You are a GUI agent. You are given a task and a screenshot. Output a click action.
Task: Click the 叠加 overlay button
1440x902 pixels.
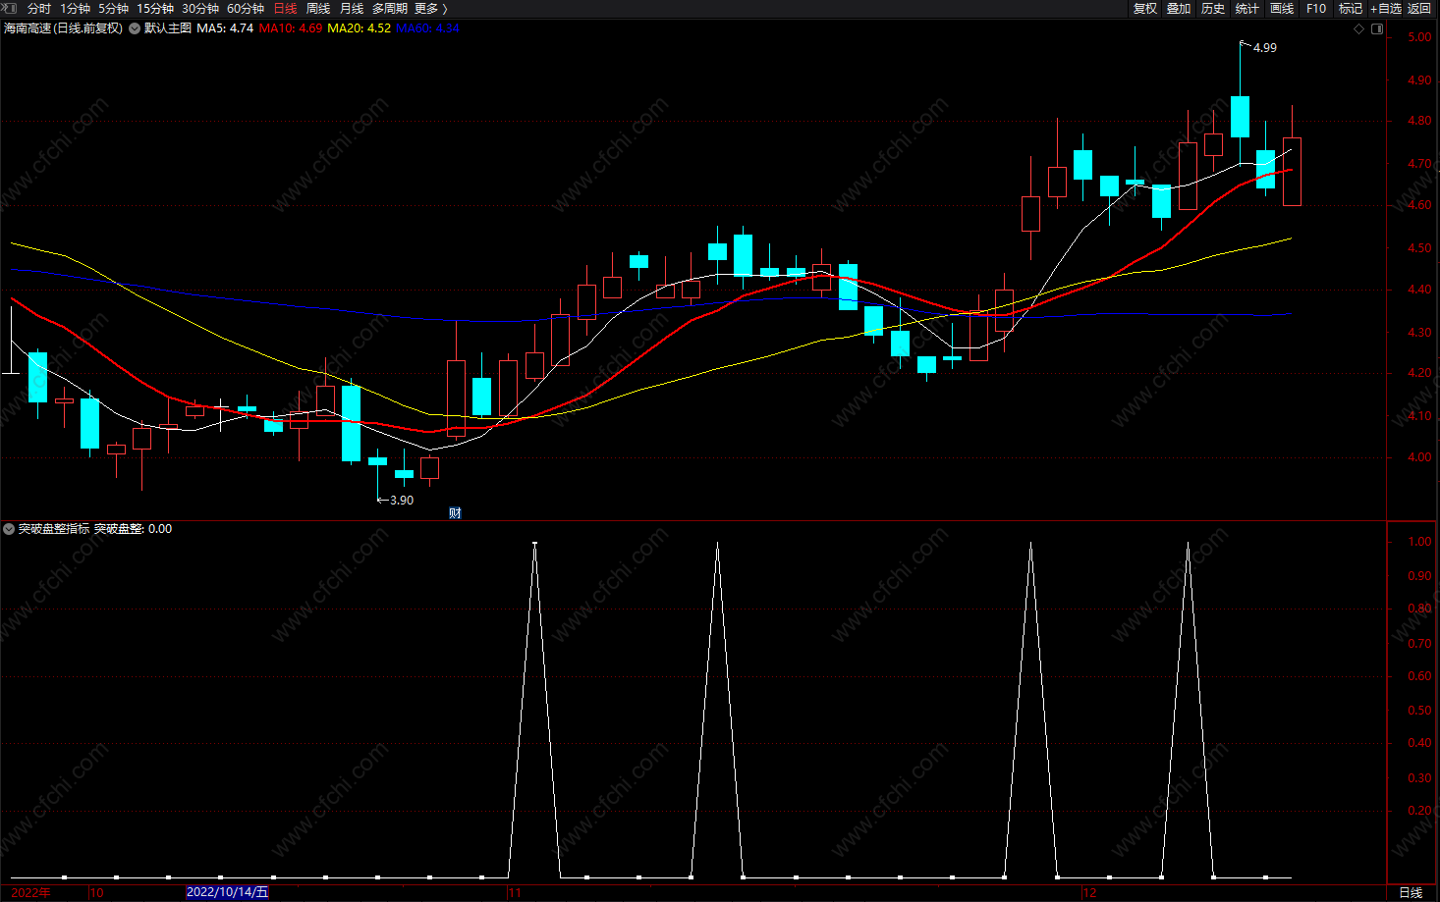point(1179,8)
